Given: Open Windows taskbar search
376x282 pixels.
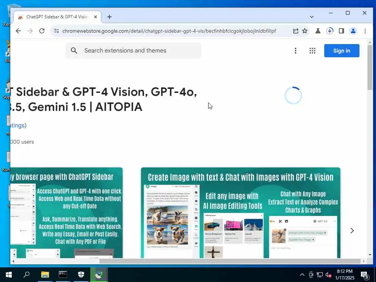Looking at the screenshot, I should click(26, 275).
